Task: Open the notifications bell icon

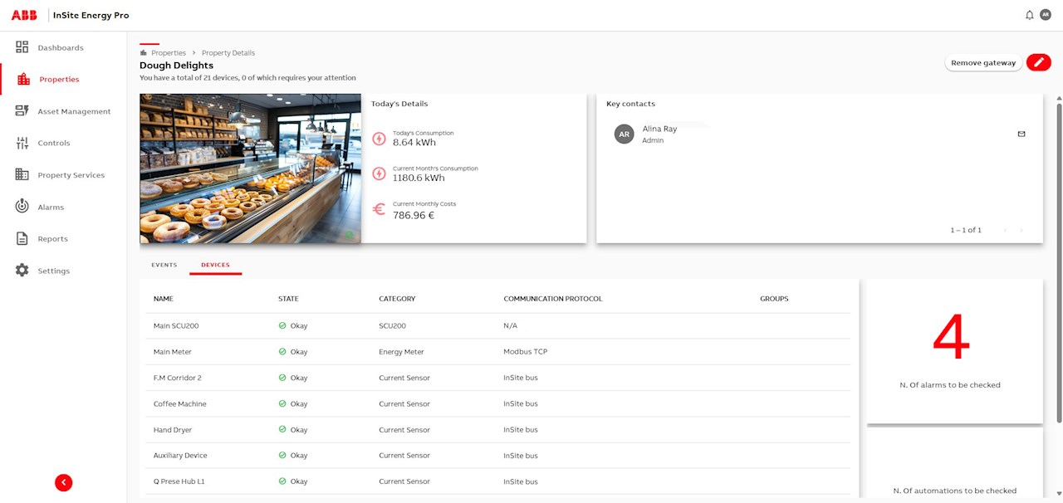Action: pos(1030,15)
